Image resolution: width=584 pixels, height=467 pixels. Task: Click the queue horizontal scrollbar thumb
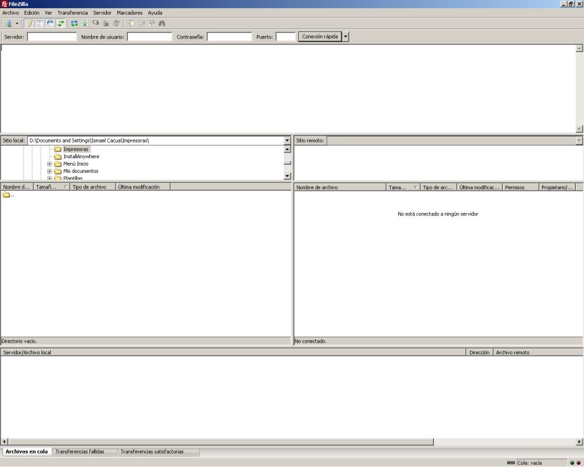221,442
